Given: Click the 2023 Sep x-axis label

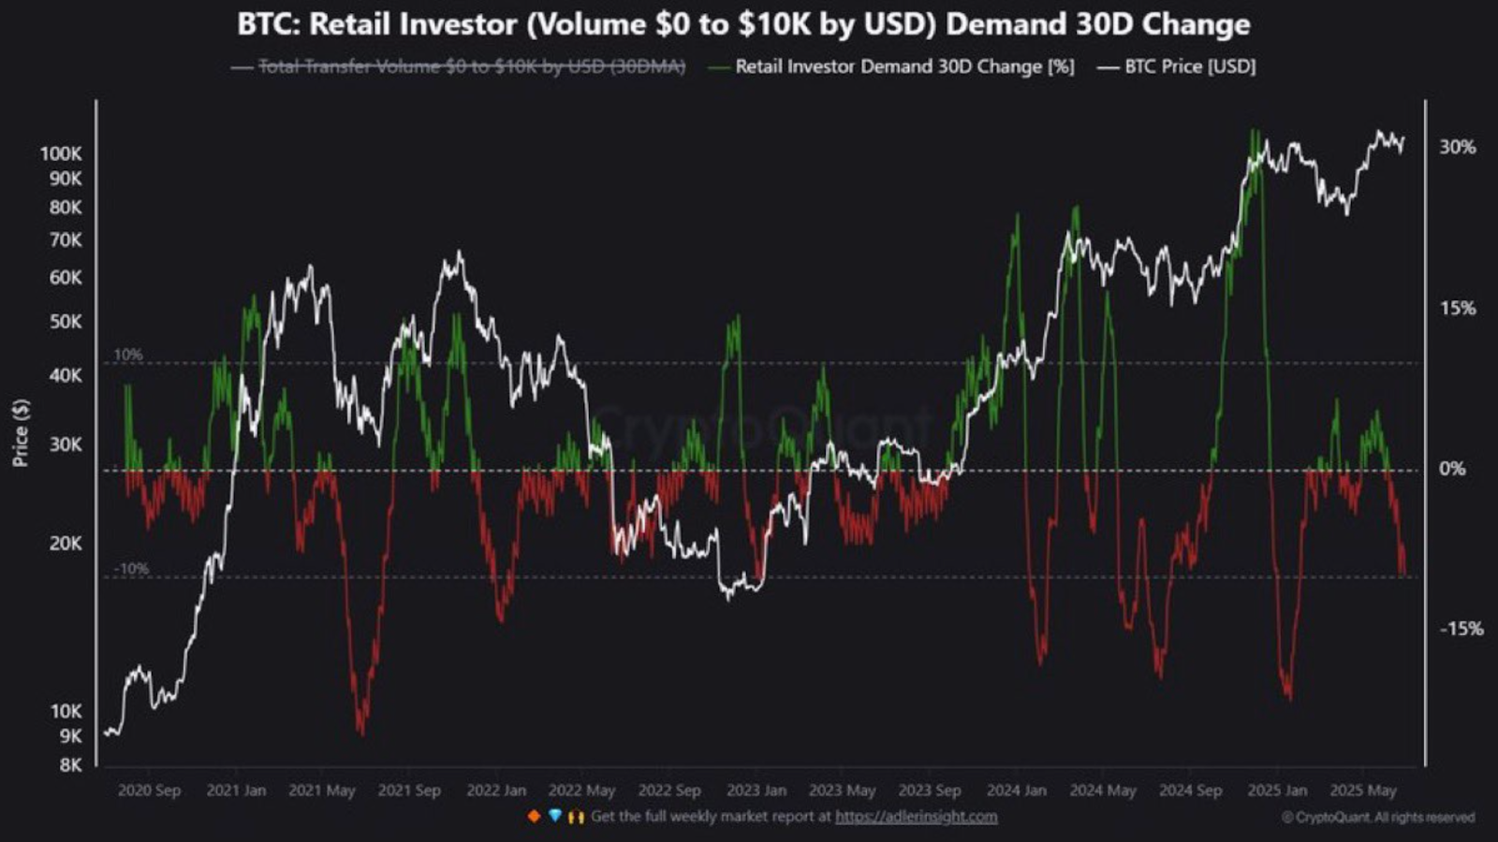Looking at the screenshot, I should [x=930, y=791].
